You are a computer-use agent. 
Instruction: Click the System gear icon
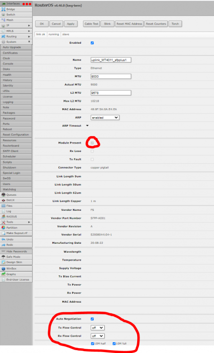[x=3, y=42]
